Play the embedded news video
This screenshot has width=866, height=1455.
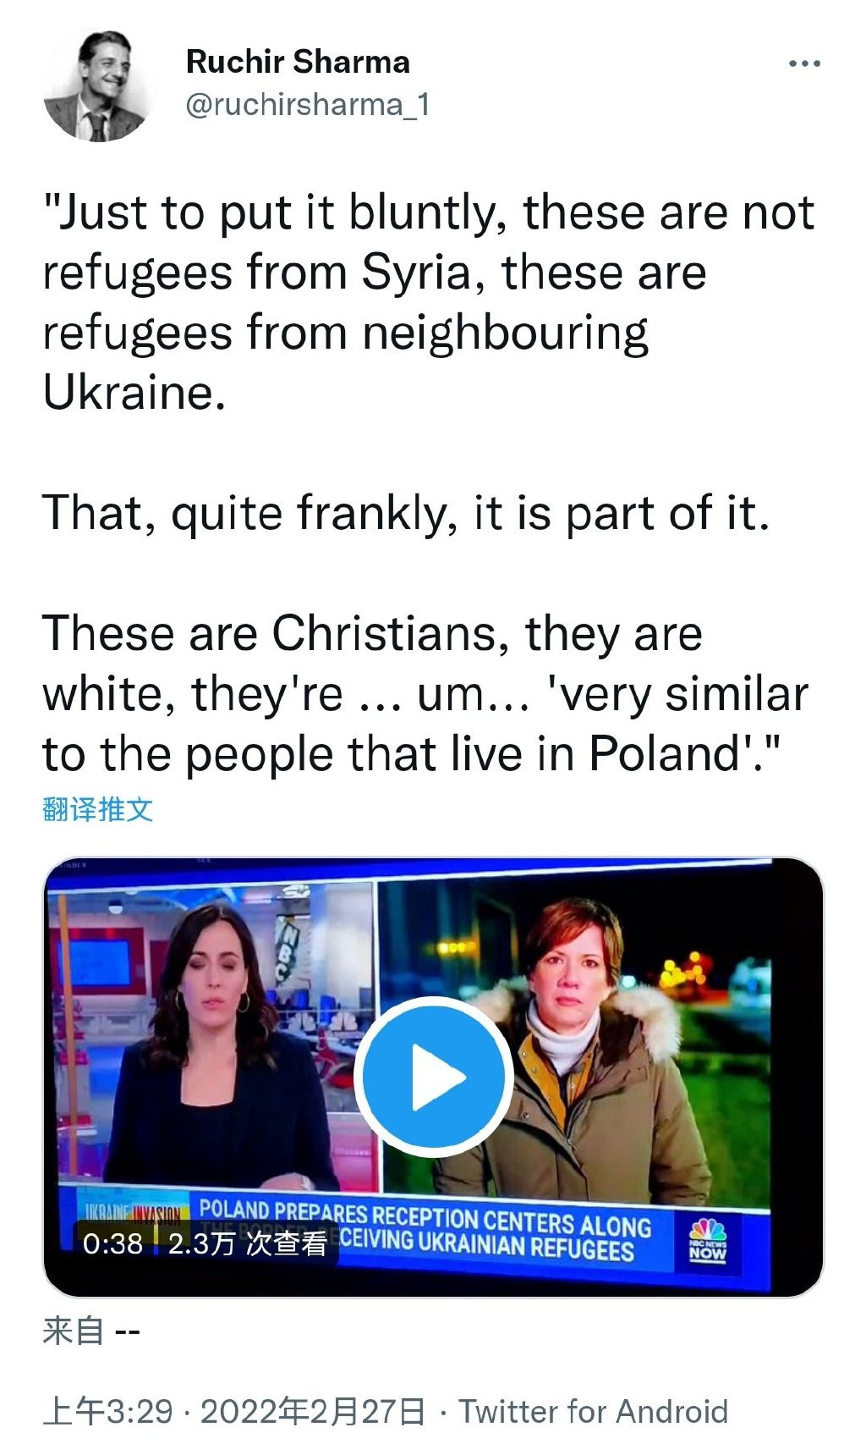click(434, 1077)
